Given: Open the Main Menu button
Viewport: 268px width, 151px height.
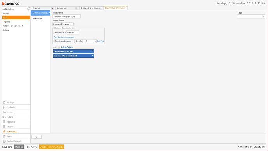Looking at the screenshot, I should point(259,147).
